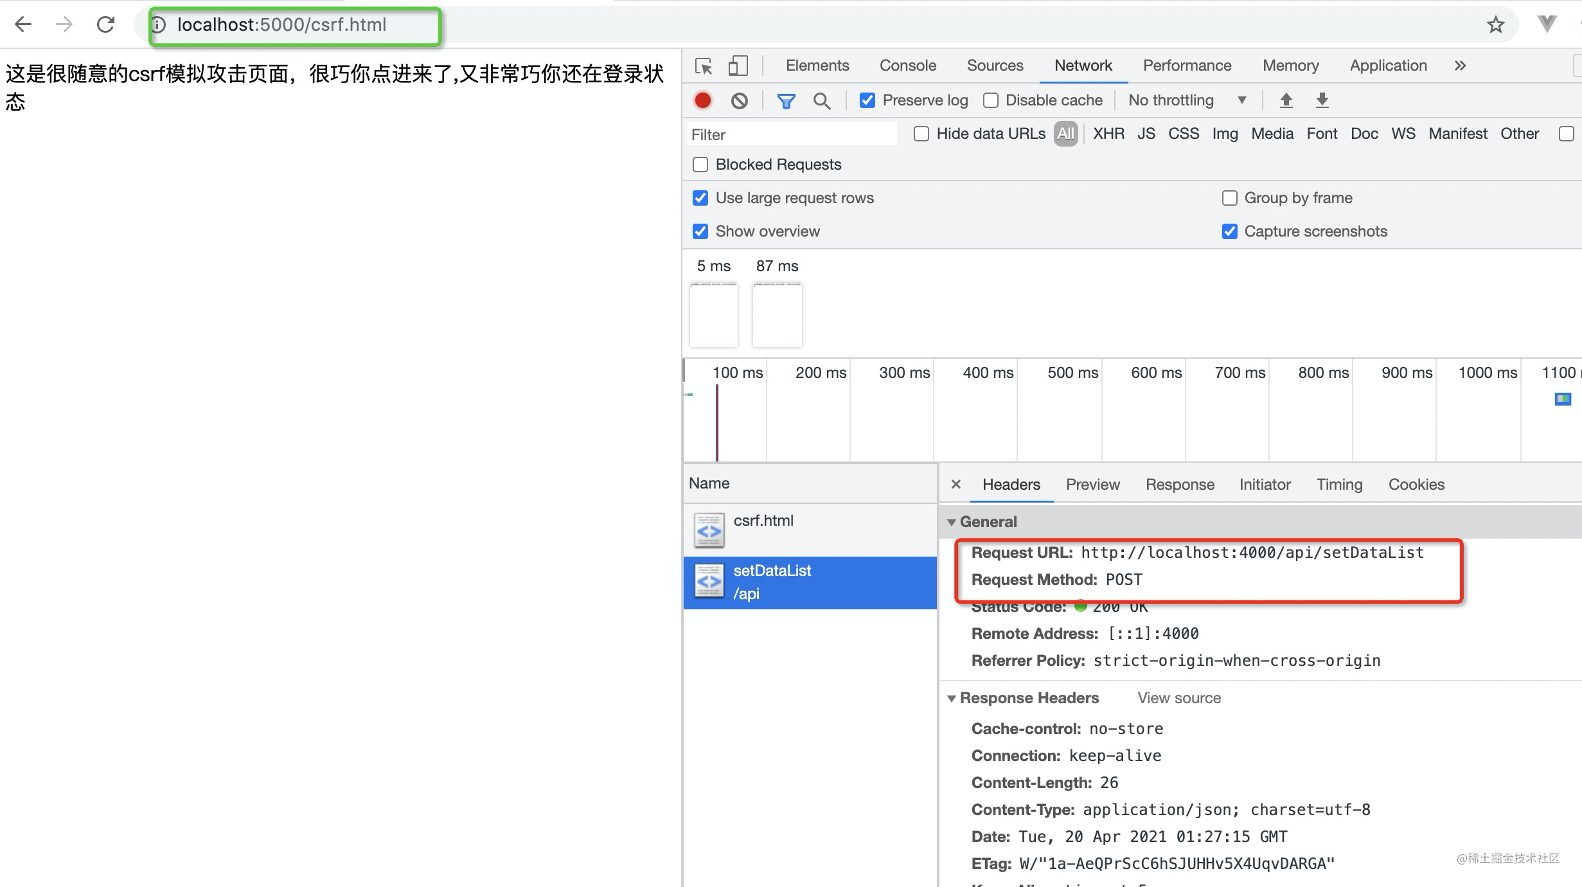Image resolution: width=1582 pixels, height=887 pixels.
Task: Toggle the device toolbar icon
Action: tap(738, 66)
